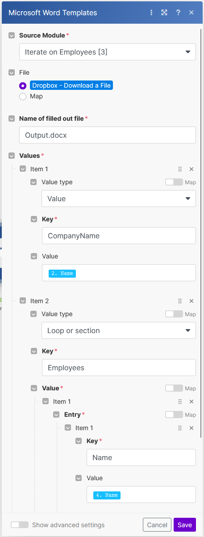Toggle the Map switch next to Entry
Image resolution: width=204 pixels, height=537 pixels.
174,414
